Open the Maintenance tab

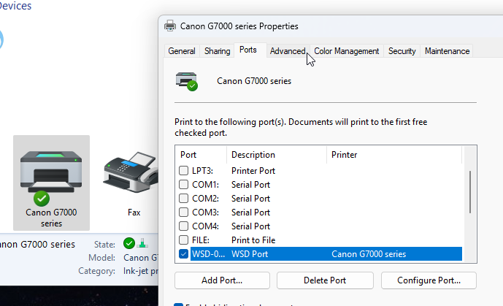click(447, 51)
